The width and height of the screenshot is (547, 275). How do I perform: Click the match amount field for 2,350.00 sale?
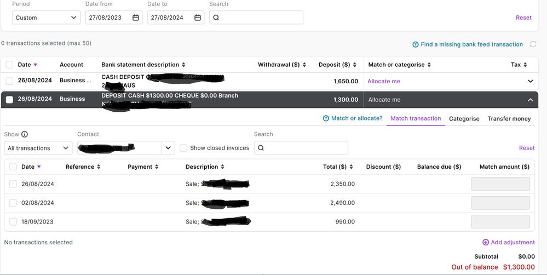point(500,184)
